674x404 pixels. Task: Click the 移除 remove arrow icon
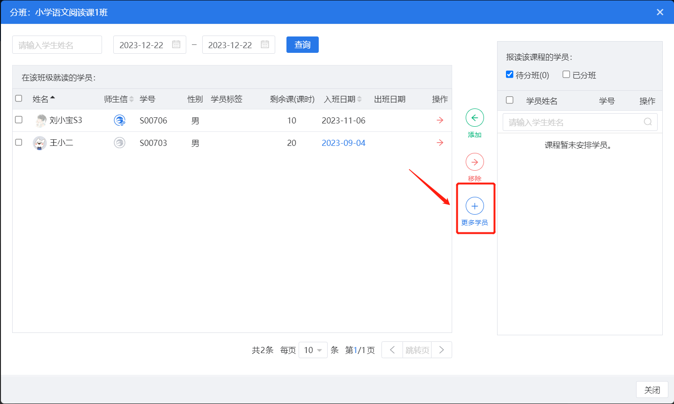pos(475,161)
